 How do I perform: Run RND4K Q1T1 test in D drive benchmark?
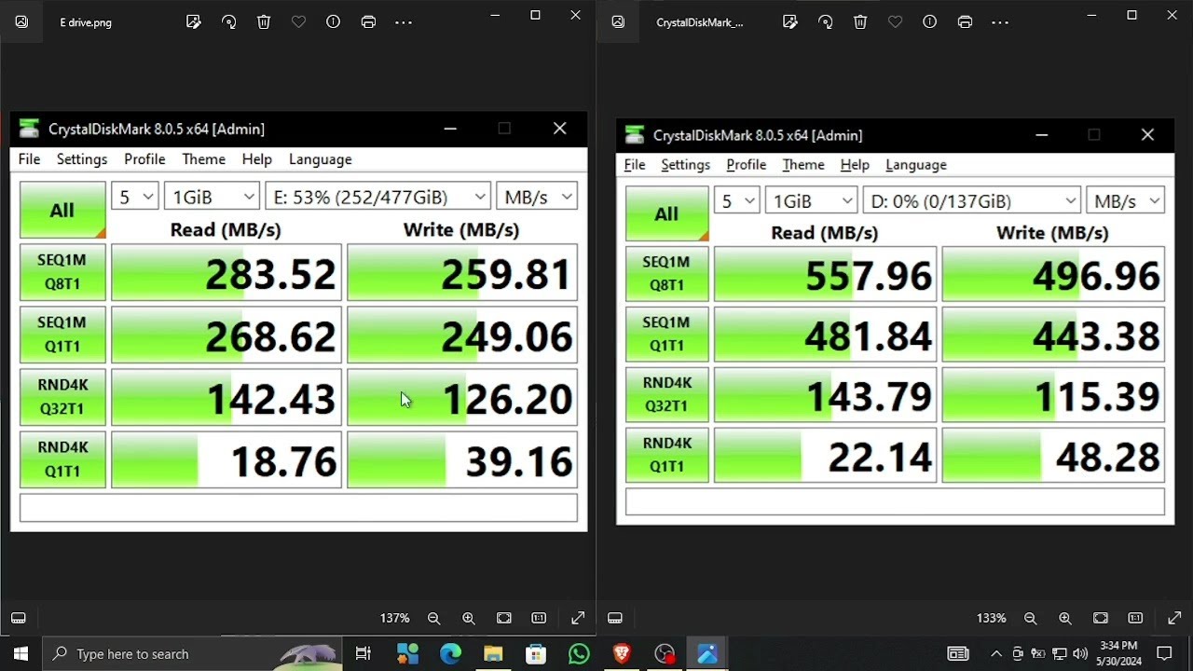click(666, 455)
